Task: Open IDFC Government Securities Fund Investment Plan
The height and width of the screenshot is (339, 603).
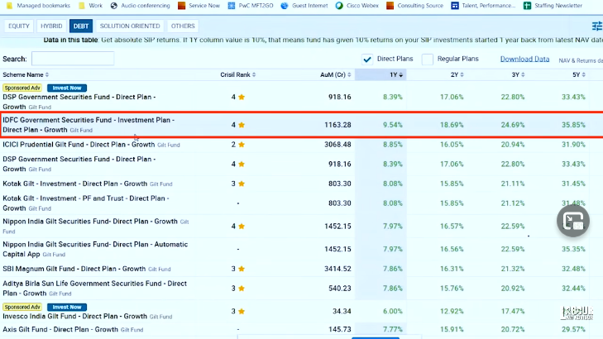Action: pyautogui.click(x=89, y=125)
